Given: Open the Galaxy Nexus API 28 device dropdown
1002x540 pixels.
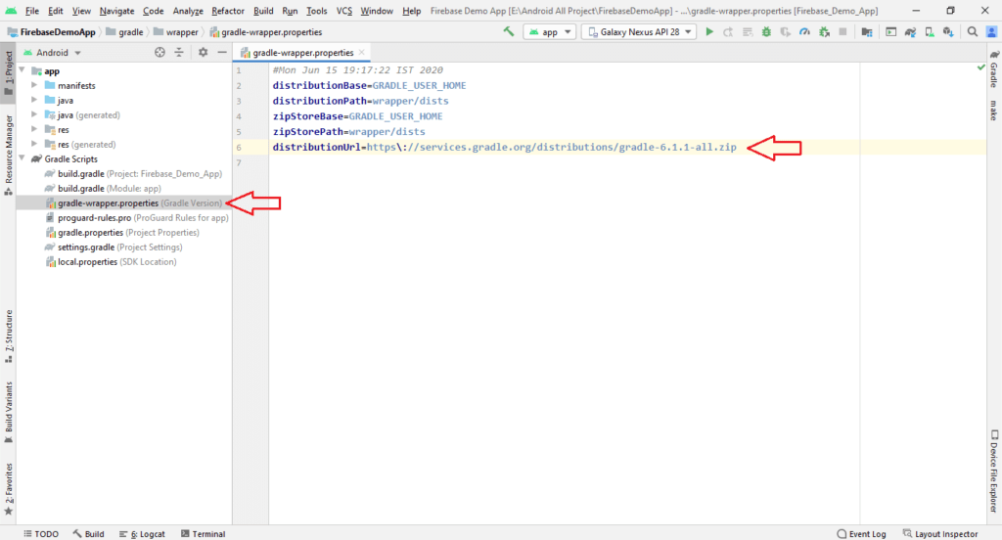Looking at the screenshot, I should (640, 31).
